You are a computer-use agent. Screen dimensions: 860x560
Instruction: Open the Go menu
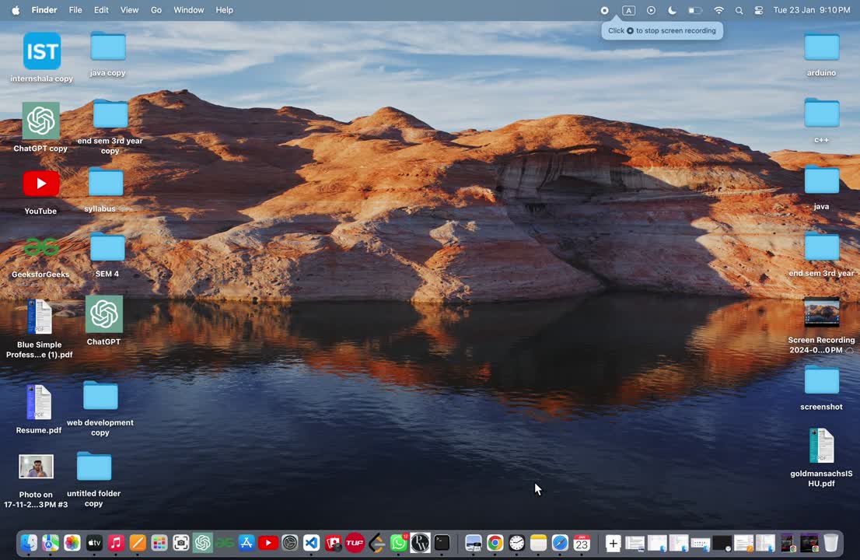click(156, 10)
